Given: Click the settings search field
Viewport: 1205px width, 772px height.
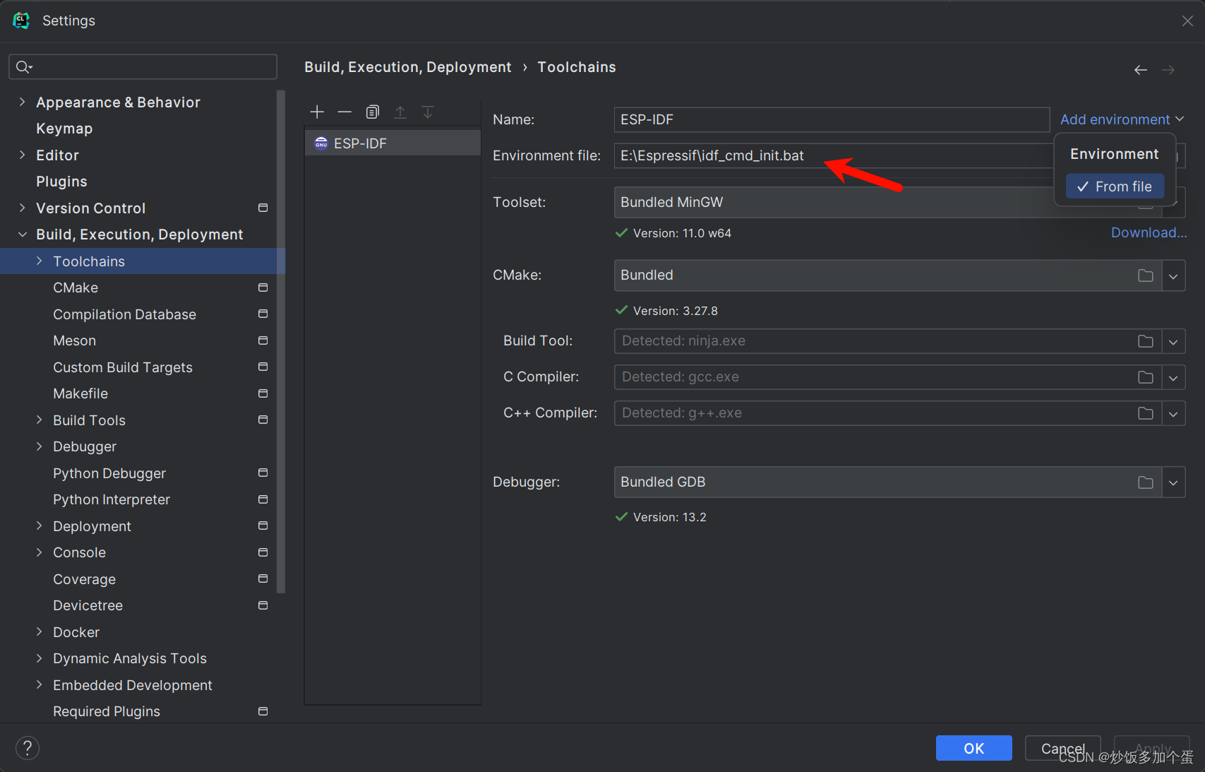Looking at the screenshot, I should [x=143, y=66].
